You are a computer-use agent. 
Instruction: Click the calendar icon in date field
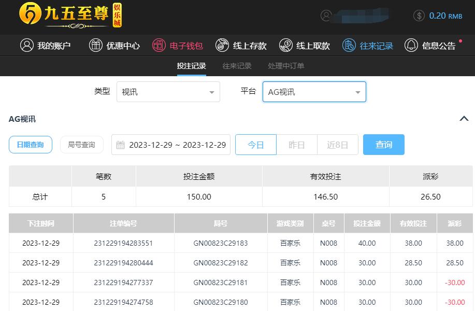point(120,145)
